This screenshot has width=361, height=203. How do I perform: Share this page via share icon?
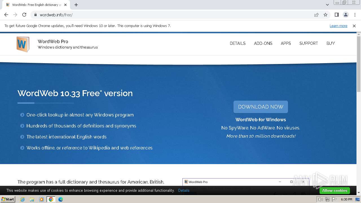316,15
